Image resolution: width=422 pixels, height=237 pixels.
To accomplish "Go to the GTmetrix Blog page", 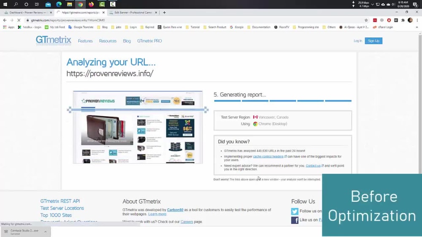I will pos(127,41).
